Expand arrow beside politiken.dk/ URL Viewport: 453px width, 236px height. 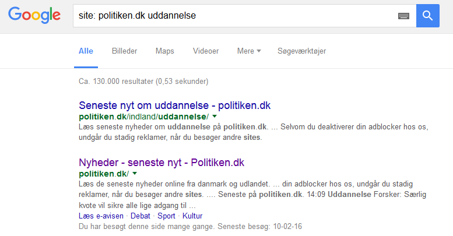click(x=135, y=173)
